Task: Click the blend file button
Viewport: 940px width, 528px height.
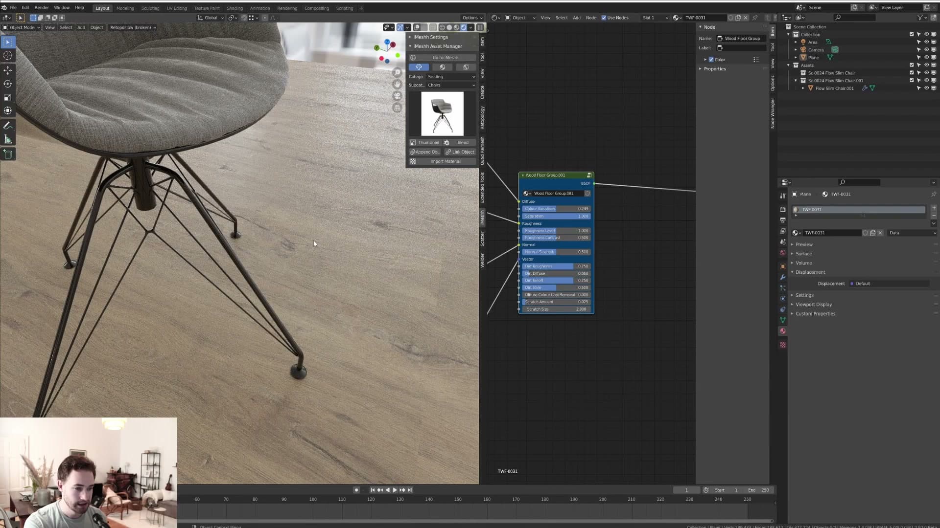Action: (460, 143)
